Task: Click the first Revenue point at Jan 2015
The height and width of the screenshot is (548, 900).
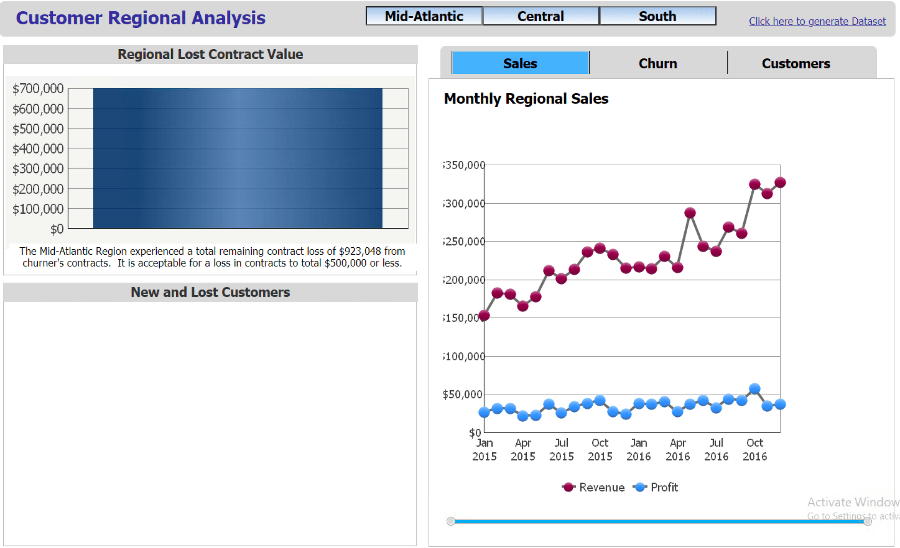Action: [484, 316]
